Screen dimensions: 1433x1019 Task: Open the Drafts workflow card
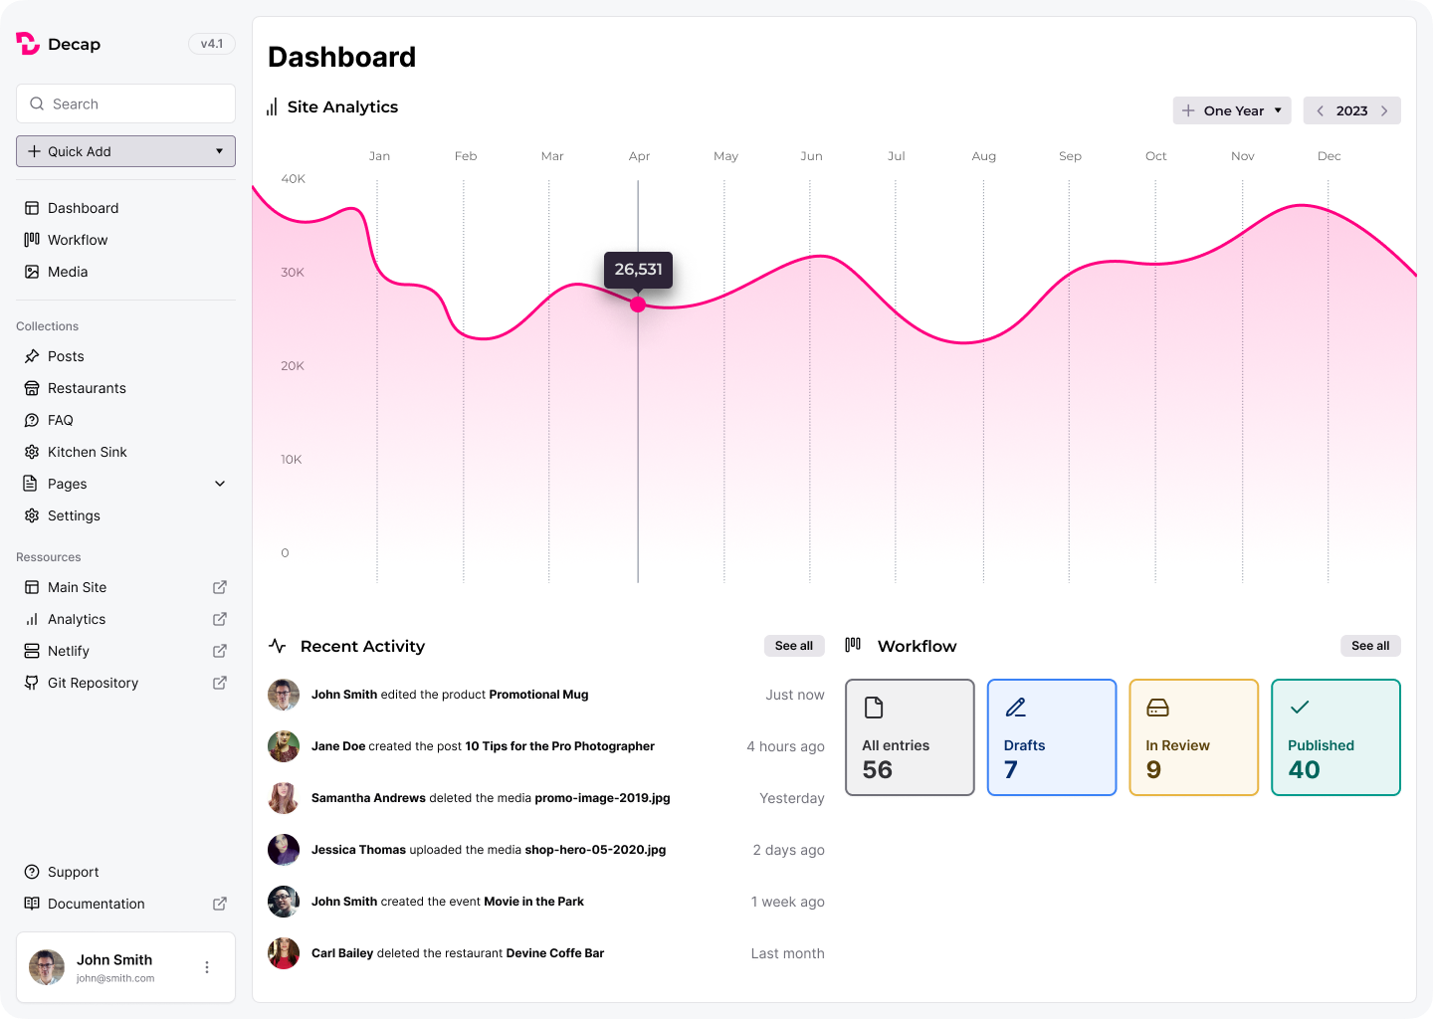1052,737
